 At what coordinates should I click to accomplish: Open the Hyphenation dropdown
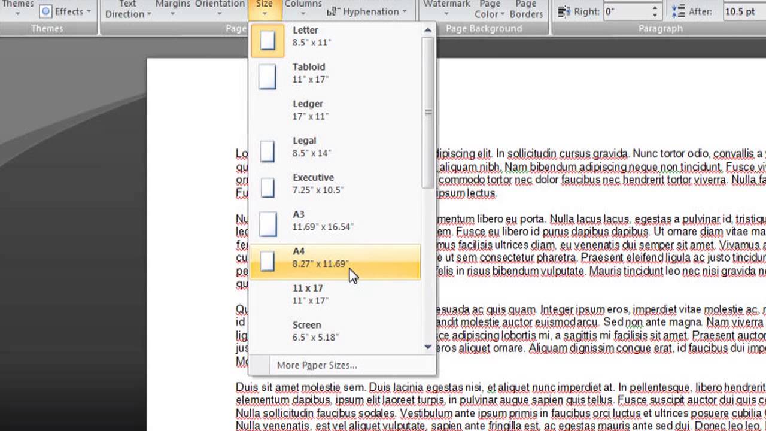[367, 11]
